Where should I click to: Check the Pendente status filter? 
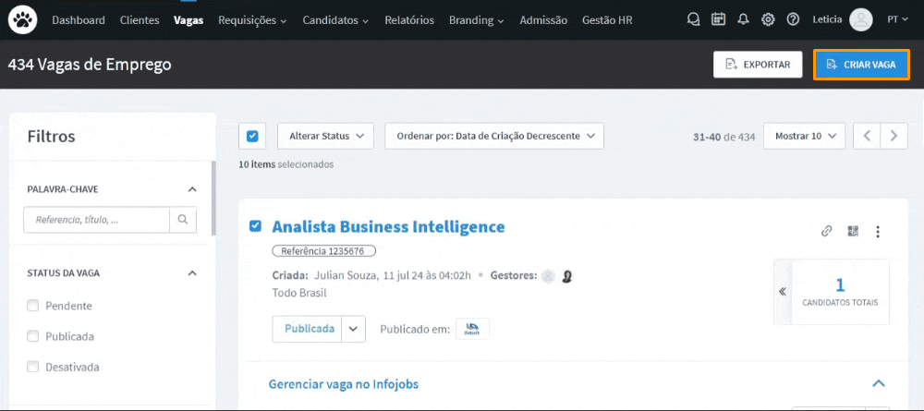click(33, 306)
